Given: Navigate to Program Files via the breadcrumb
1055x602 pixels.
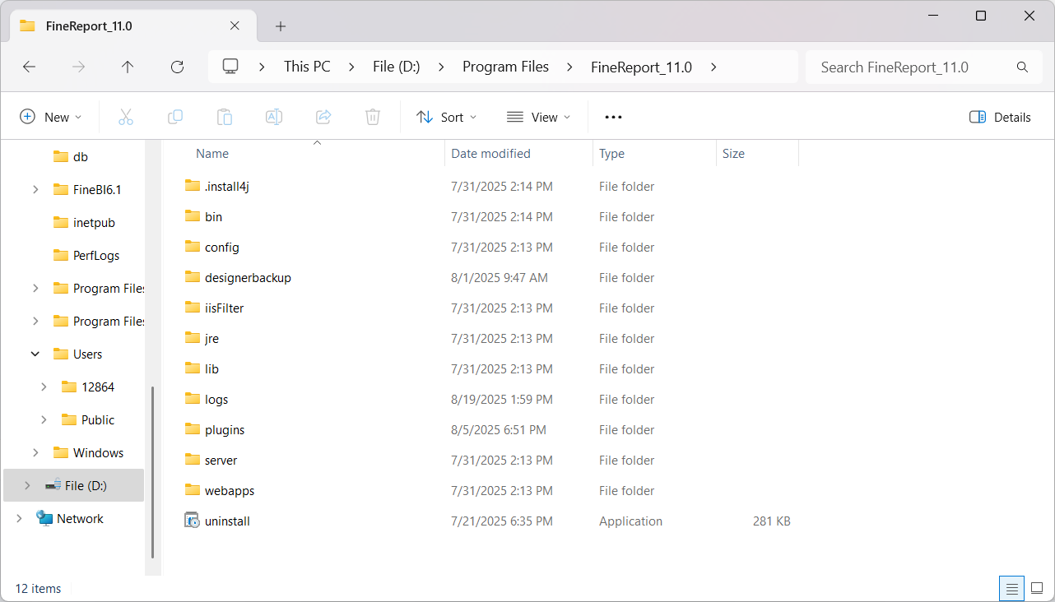Looking at the screenshot, I should 505,67.
